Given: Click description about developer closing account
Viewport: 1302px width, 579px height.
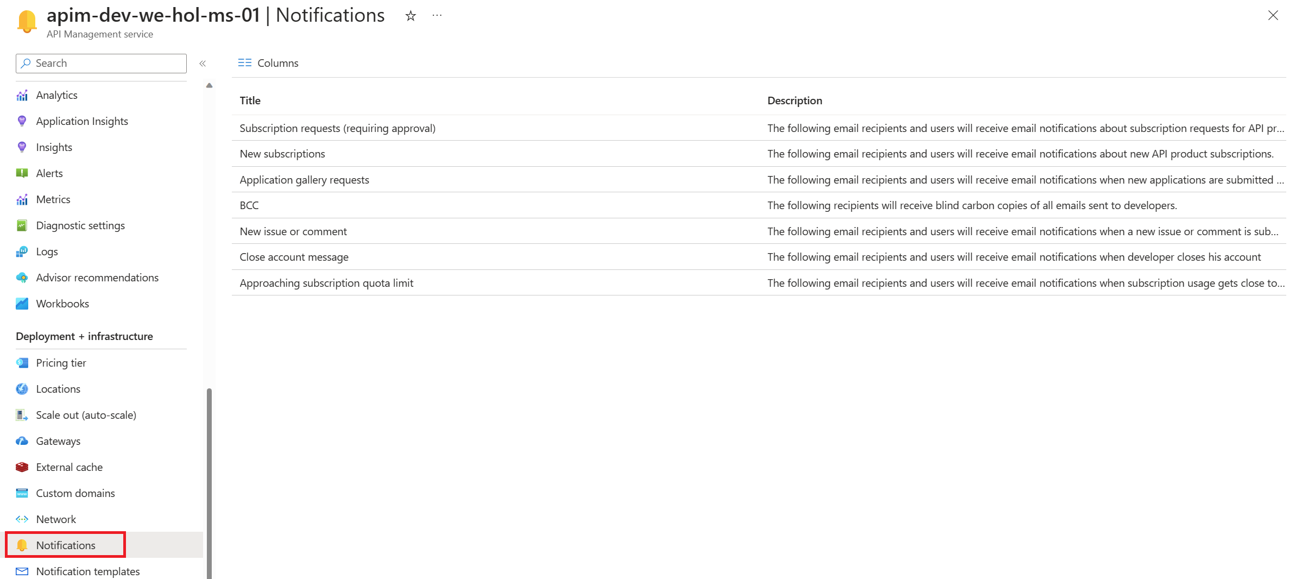Looking at the screenshot, I should (x=1014, y=257).
